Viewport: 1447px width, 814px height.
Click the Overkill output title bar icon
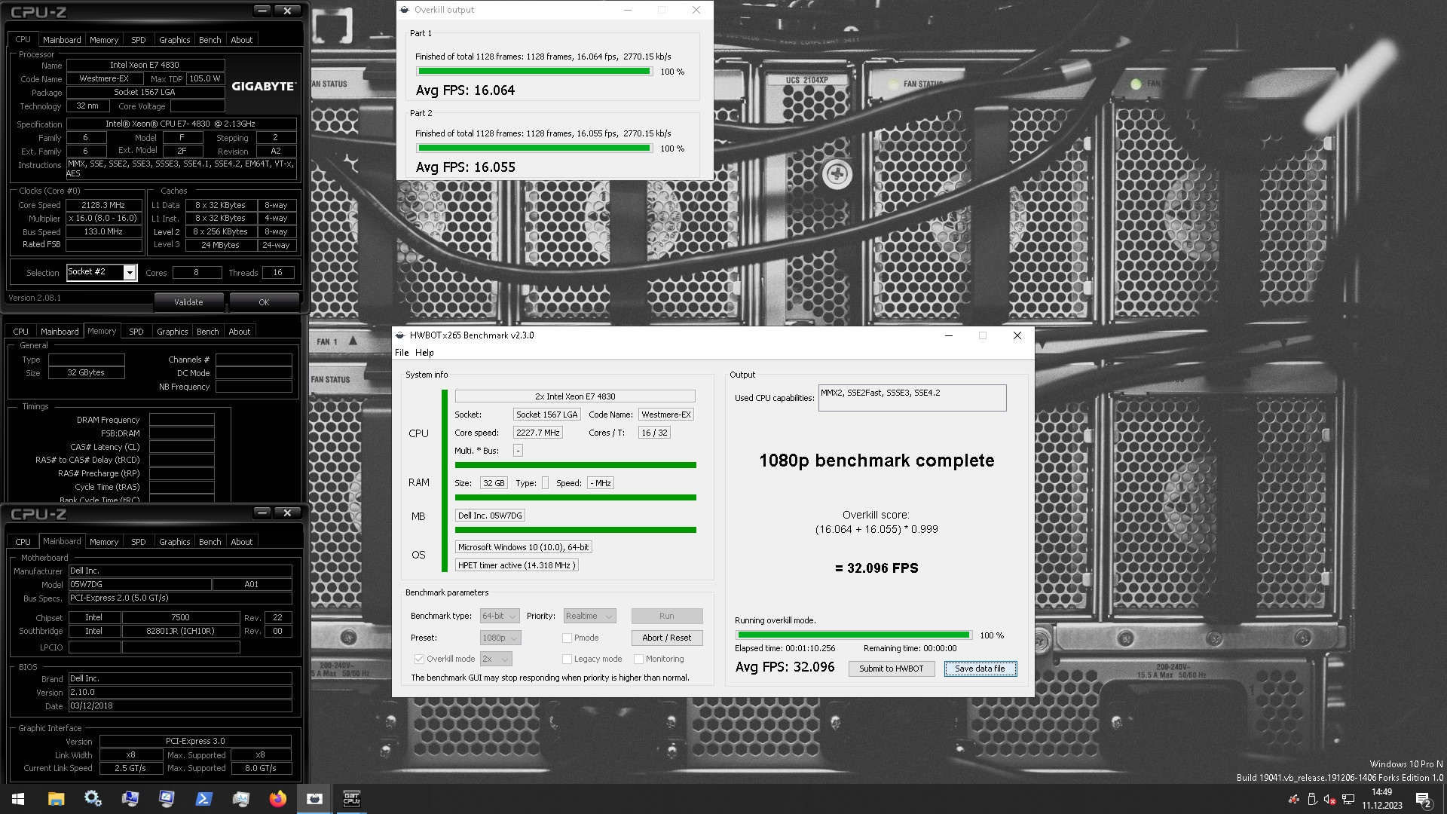[x=405, y=10]
